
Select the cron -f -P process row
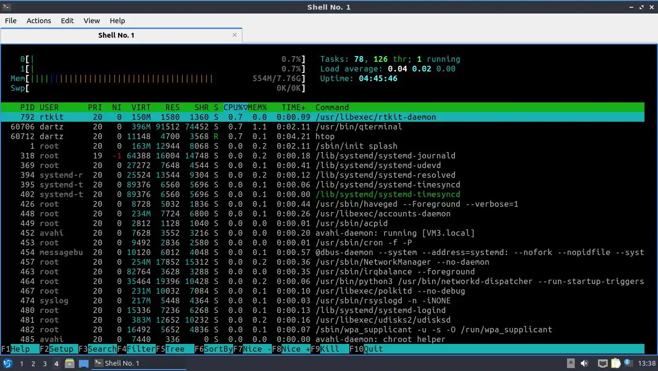point(323,243)
